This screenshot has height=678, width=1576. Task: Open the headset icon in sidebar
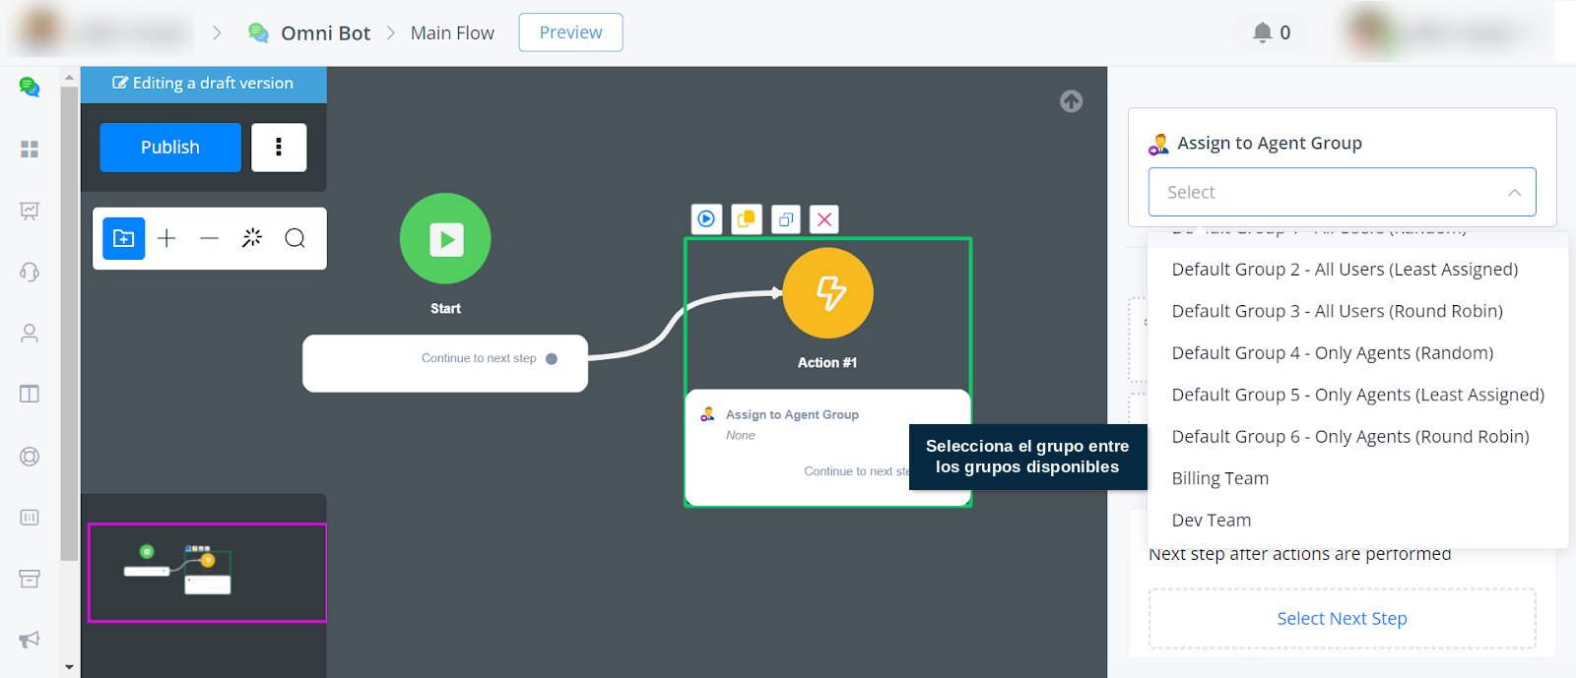pyautogui.click(x=30, y=272)
